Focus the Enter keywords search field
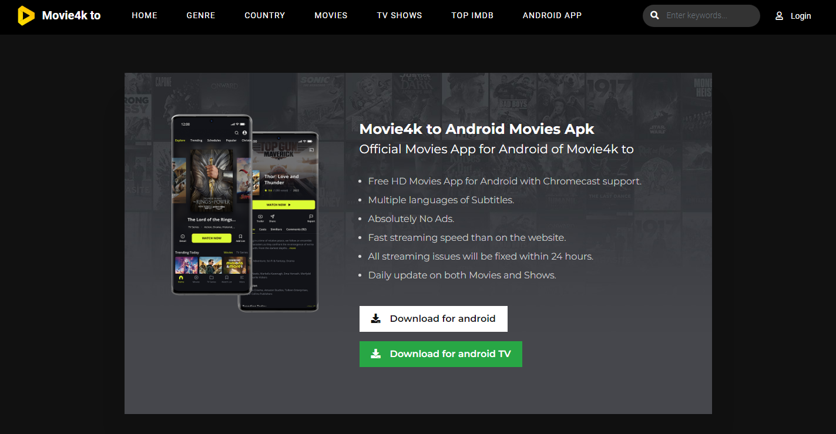This screenshot has width=836, height=434. (x=701, y=16)
